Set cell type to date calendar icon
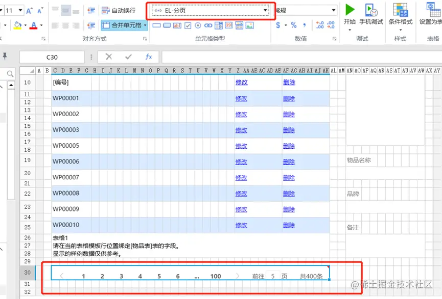 pos(239,25)
